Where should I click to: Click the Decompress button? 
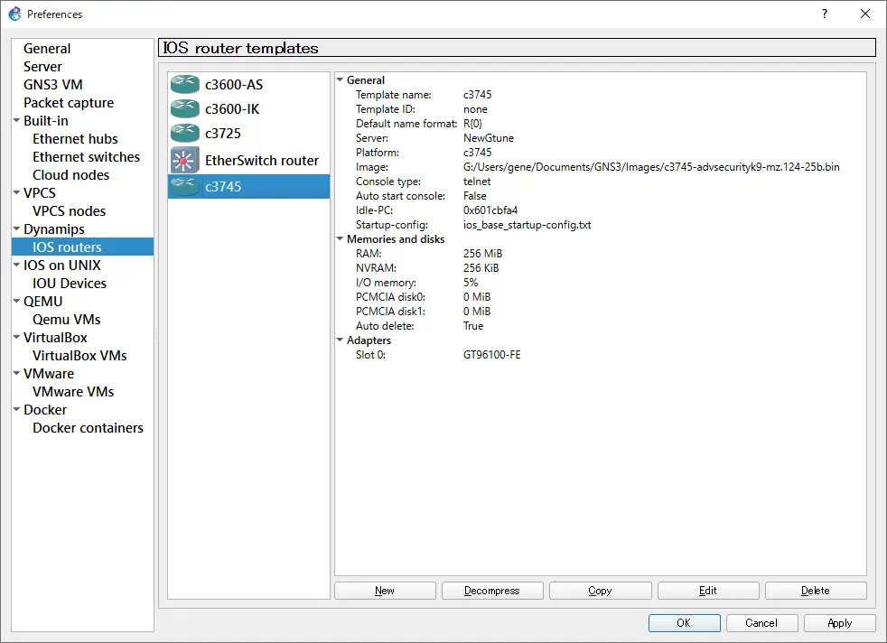[492, 591]
